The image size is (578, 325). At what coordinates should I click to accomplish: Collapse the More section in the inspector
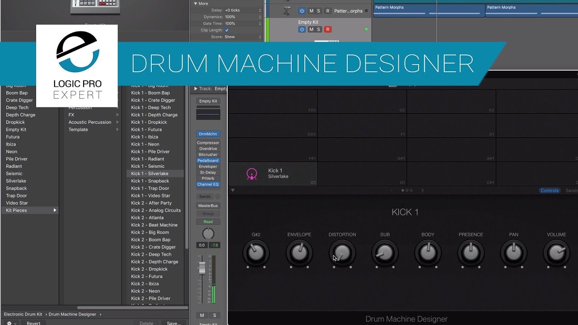point(196,4)
